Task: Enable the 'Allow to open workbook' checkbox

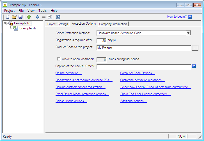Action: tap(59, 59)
